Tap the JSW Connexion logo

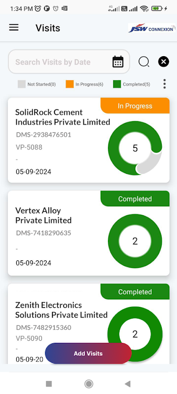pos(152,28)
